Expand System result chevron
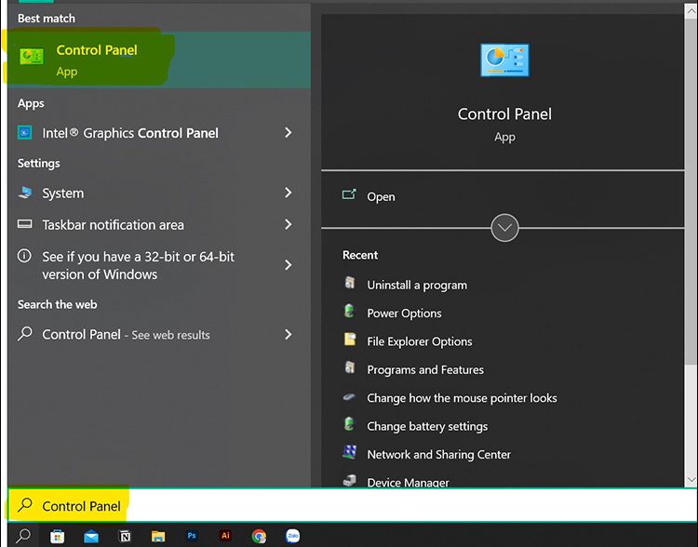The image size is (698, 547). tap(289, 193)
